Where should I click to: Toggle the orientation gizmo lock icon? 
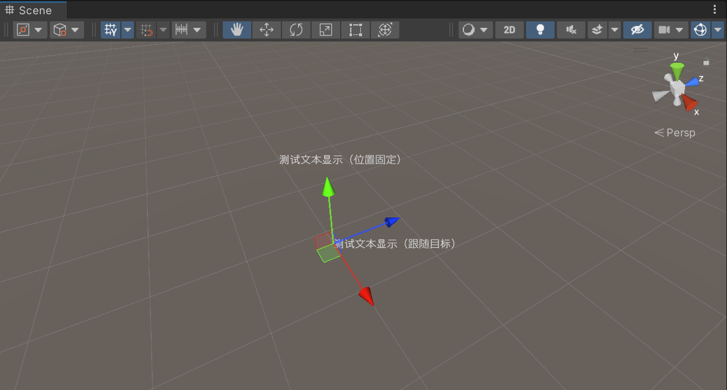[x=706, y=61]
